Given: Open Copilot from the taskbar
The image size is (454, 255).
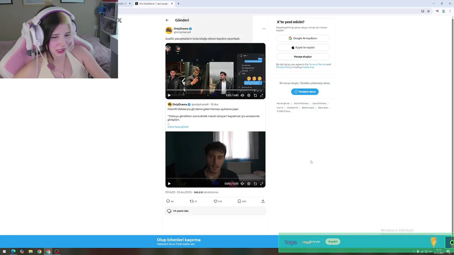Looking at the screenshot, I should pyautogui.click(x=22, y=251).
